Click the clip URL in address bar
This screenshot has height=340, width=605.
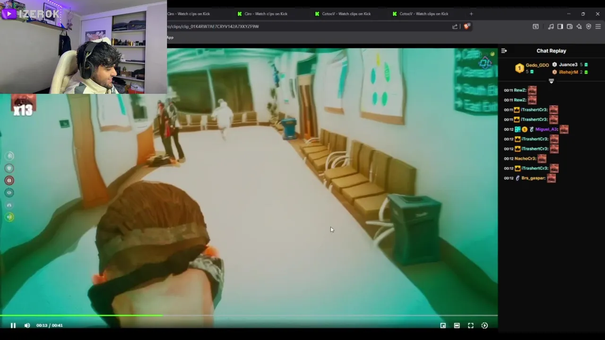click(x=213, y=26)
